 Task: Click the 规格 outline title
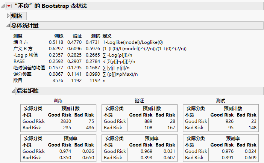[17, 16]
